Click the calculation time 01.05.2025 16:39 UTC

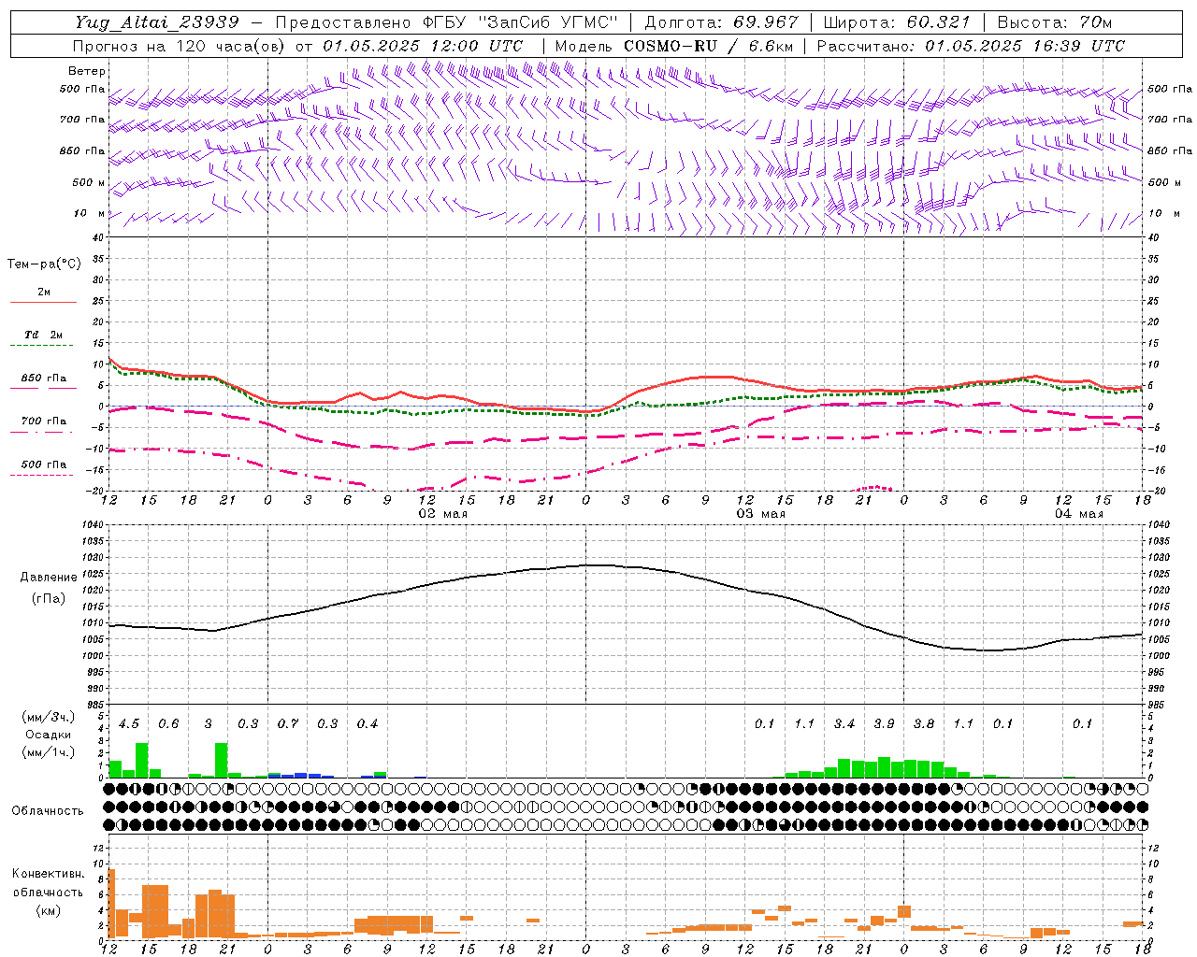(1025, 46)
